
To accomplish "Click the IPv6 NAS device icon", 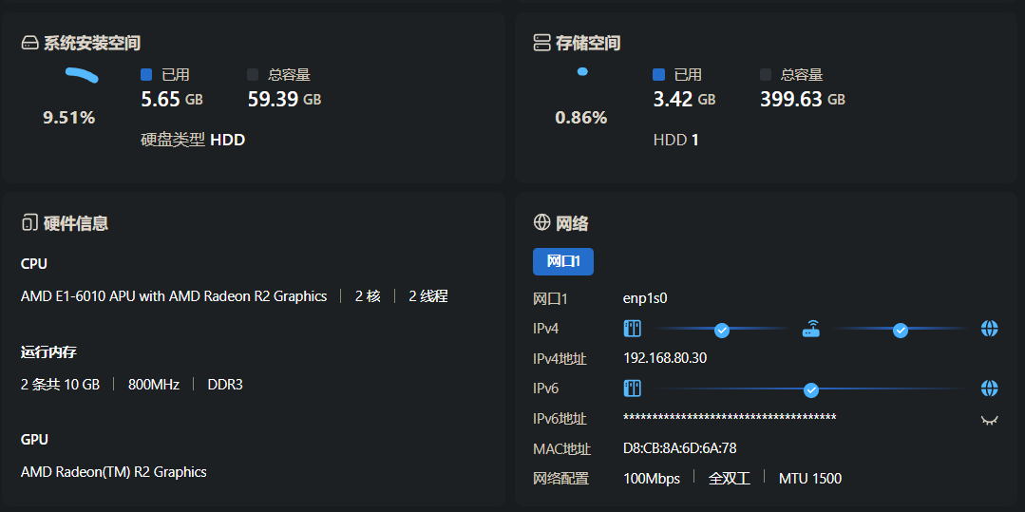I will [633, 389].
